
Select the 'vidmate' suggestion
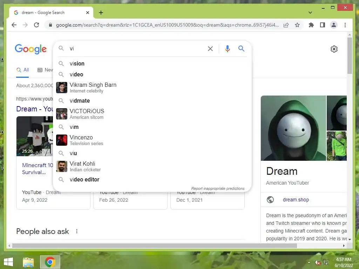coord(152,101)
